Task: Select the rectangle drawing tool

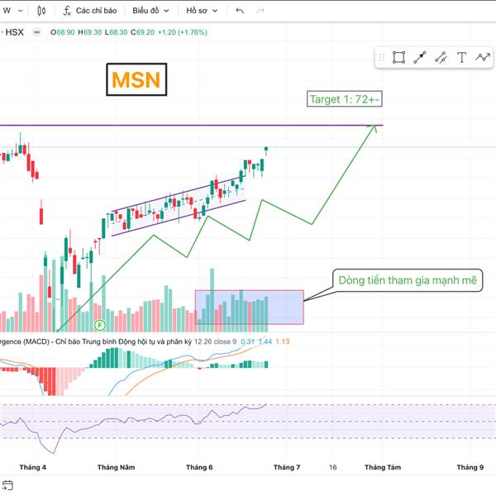Action: pos(398,58)
